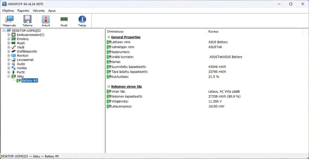Click the 43046 mWh designed capacity value
309x159 pixels.
click(217, 67)
